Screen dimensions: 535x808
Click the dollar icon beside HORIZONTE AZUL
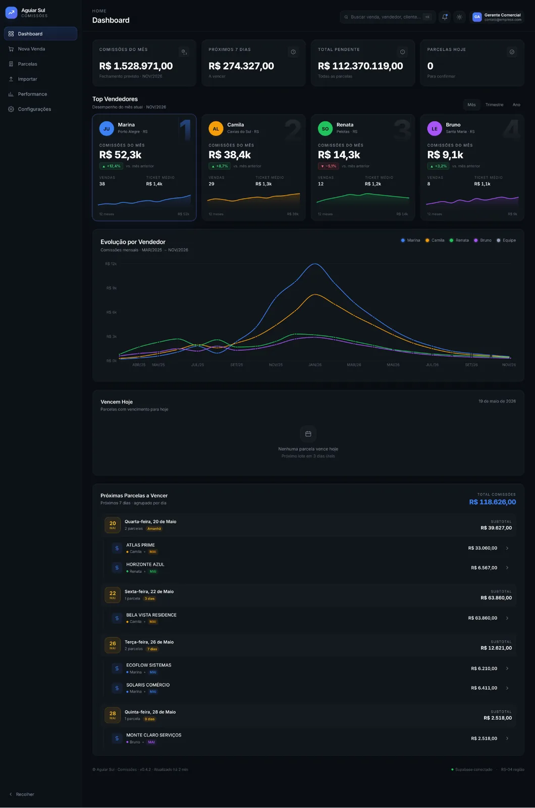pyautogui.click(x=117, y=568)
